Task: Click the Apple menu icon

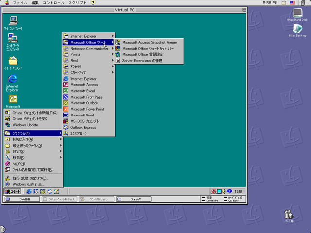Action: click(x=7, y=3)
